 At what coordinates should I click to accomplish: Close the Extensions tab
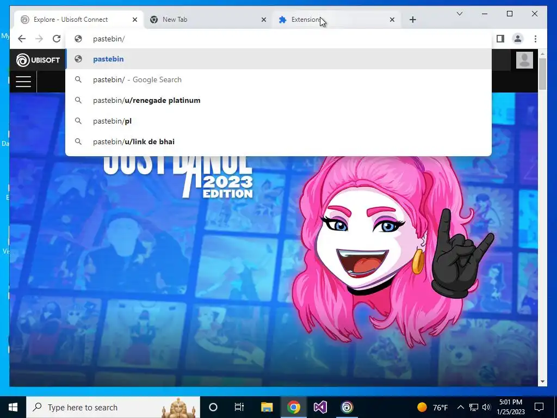pyautogui.click(x=392, y=20)
